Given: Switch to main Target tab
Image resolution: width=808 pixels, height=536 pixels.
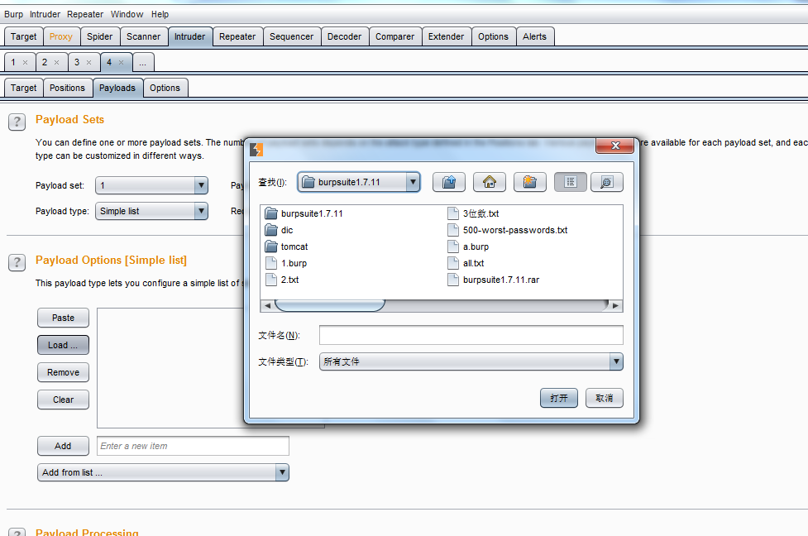Looking at the screenshot, I should pos(24,36).
